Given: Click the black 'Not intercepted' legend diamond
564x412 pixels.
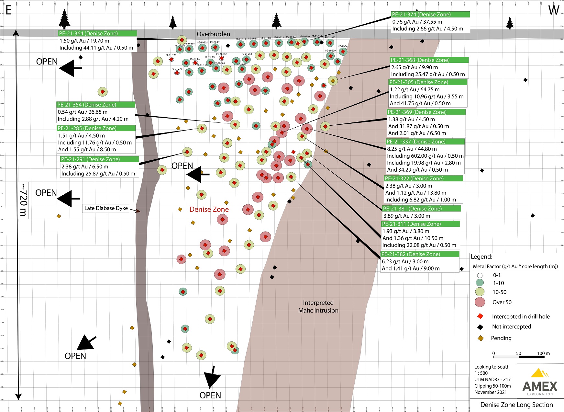Looking at the screenshot, I should [x=480, y=327].
